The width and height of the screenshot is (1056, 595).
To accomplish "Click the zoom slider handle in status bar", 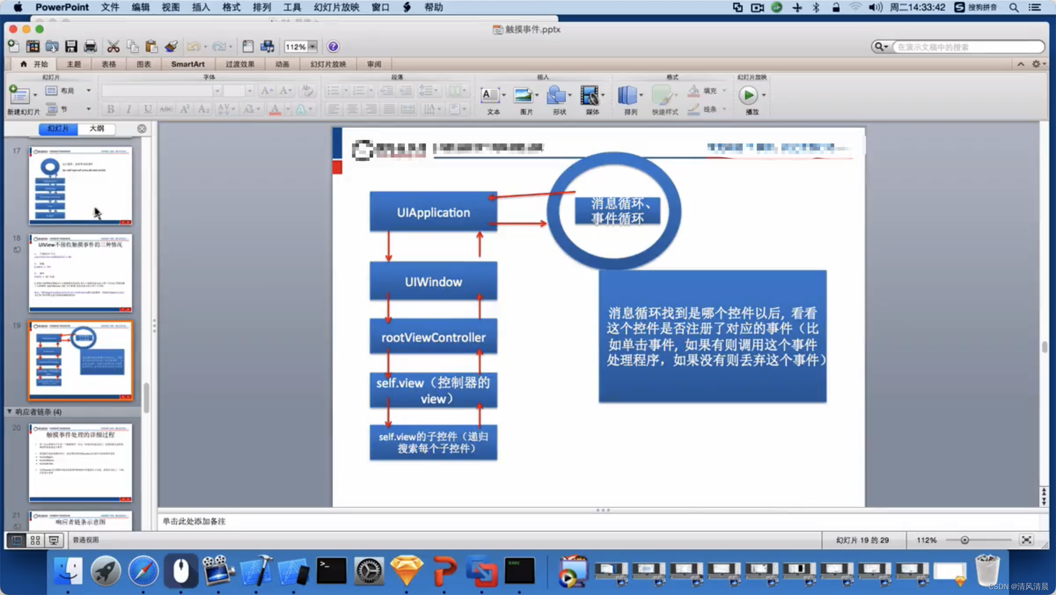I will (964, 540).
